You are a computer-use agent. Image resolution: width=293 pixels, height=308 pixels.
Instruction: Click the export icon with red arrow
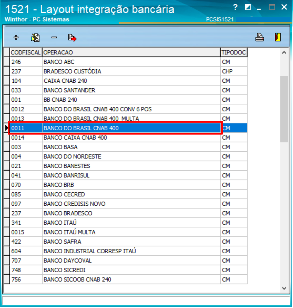(x=72, y=38)
